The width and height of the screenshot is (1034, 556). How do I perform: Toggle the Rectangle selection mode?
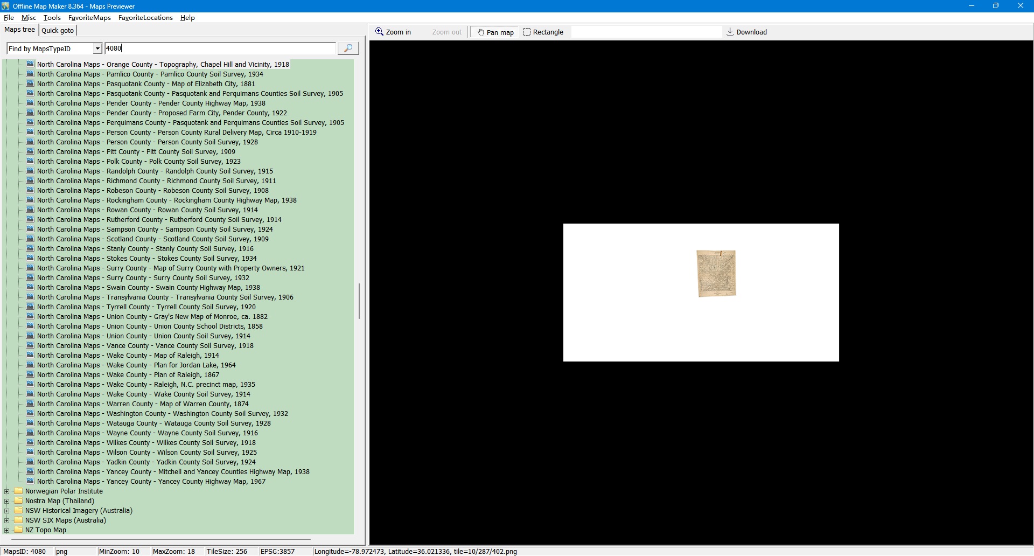pyautogui.click(x=543, y=32)
